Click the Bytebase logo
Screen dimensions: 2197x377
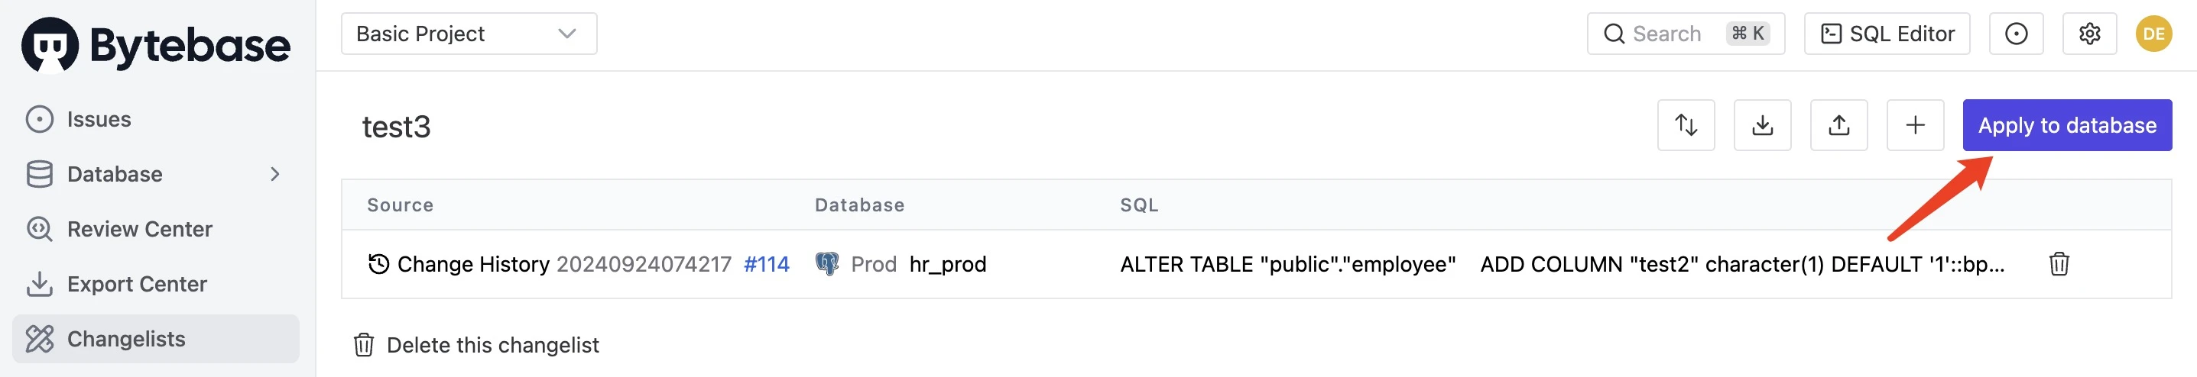pos(155,45)
